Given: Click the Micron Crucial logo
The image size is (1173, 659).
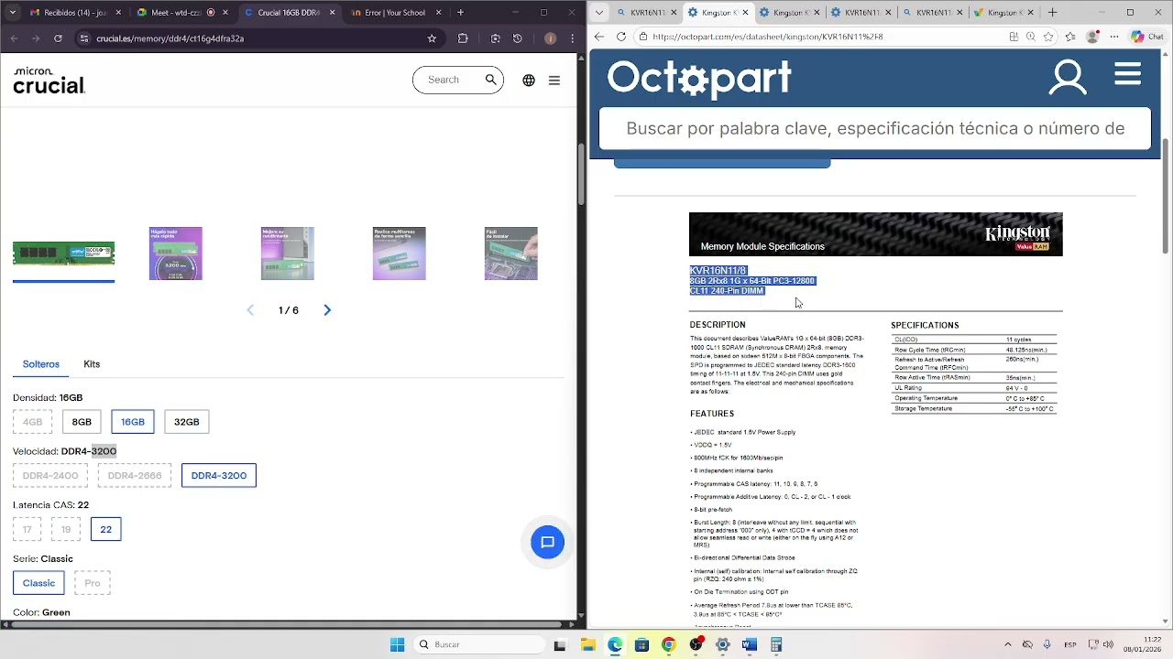Looking at the screenshot, I should [49, 81].
